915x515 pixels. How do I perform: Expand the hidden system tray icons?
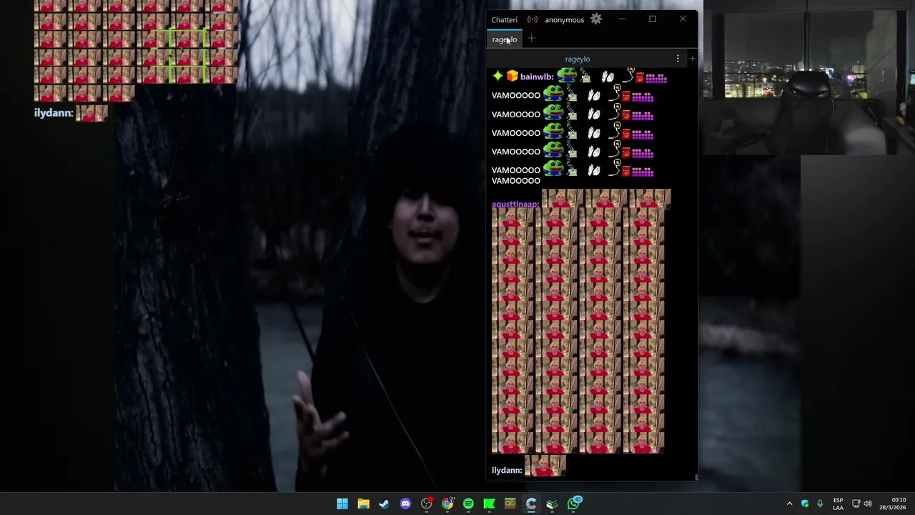(789, 504)
